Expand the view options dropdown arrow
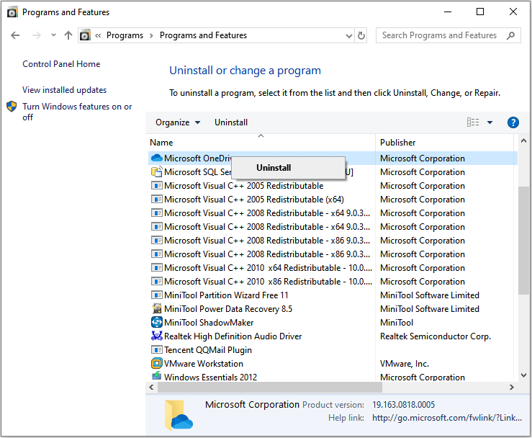The width and height of the screenshot is (532, 438). (x=490, y=122)
